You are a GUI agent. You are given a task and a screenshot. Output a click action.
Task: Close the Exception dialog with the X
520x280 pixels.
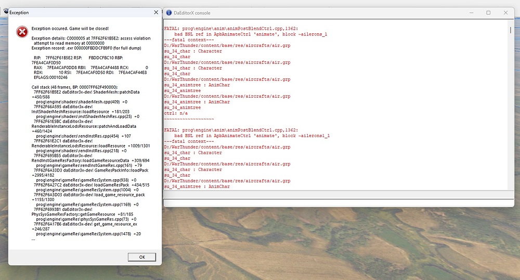pos(156,12)
